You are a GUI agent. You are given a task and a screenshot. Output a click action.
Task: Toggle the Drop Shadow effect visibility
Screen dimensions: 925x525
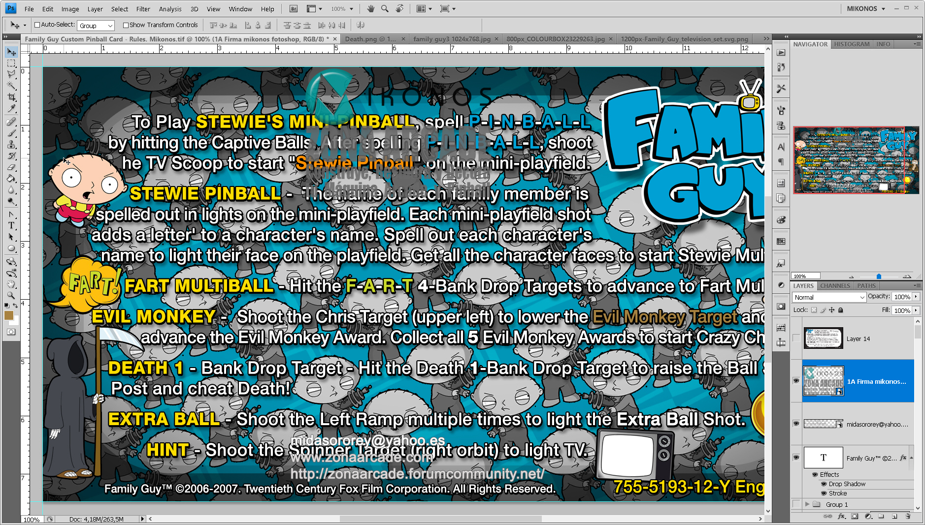[x=824, y=484]
